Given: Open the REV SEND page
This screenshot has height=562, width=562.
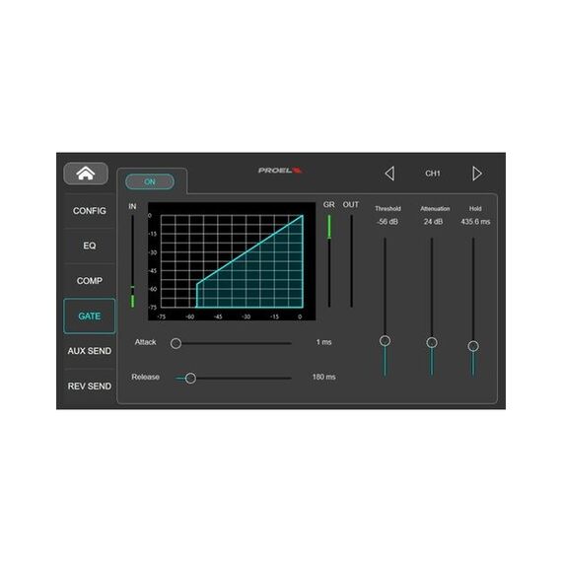Looking at the screenshot, I should (90, 386).
